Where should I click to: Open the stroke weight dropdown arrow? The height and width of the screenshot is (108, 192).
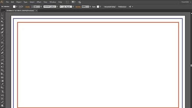pyautogui.click(x=41, y=7)
